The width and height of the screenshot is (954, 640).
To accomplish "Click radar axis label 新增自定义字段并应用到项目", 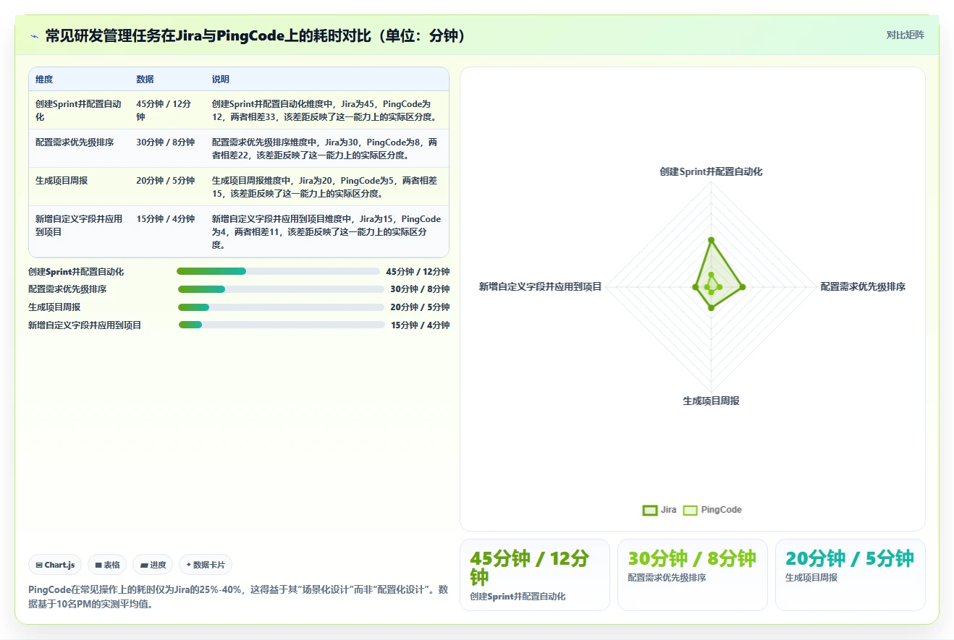I will click(x=540, y=286).
